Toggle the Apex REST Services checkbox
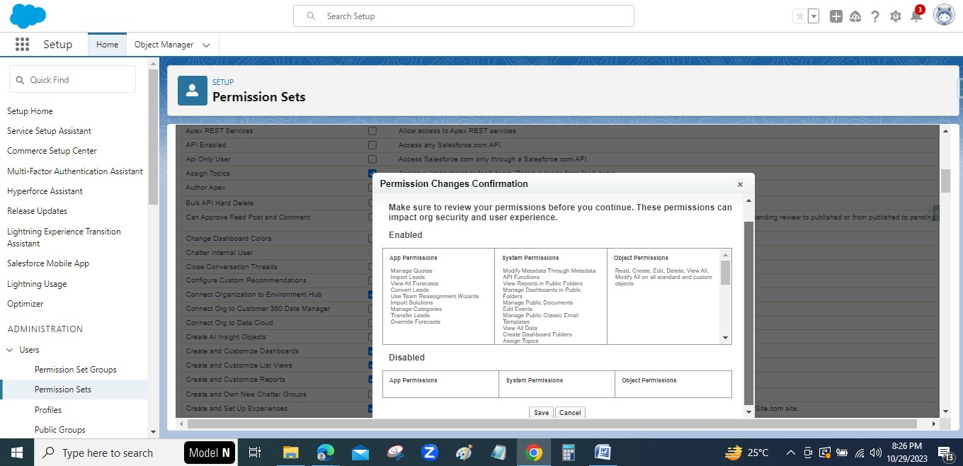This screenshot has width=963, height=466. pos(372,131)
